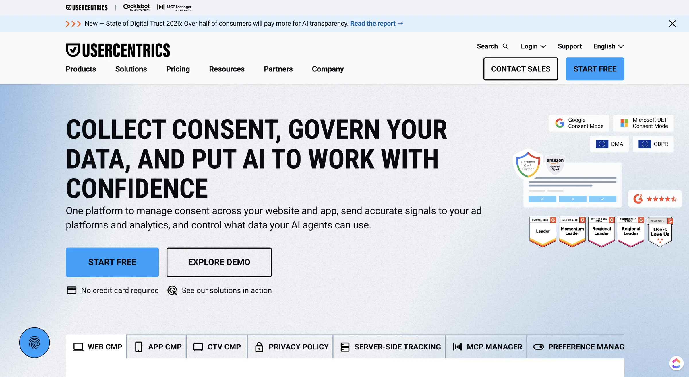Click the round chat widget icon at the bottom right
Viewport: 689px width, 377px height.
[x=676, y=363]
